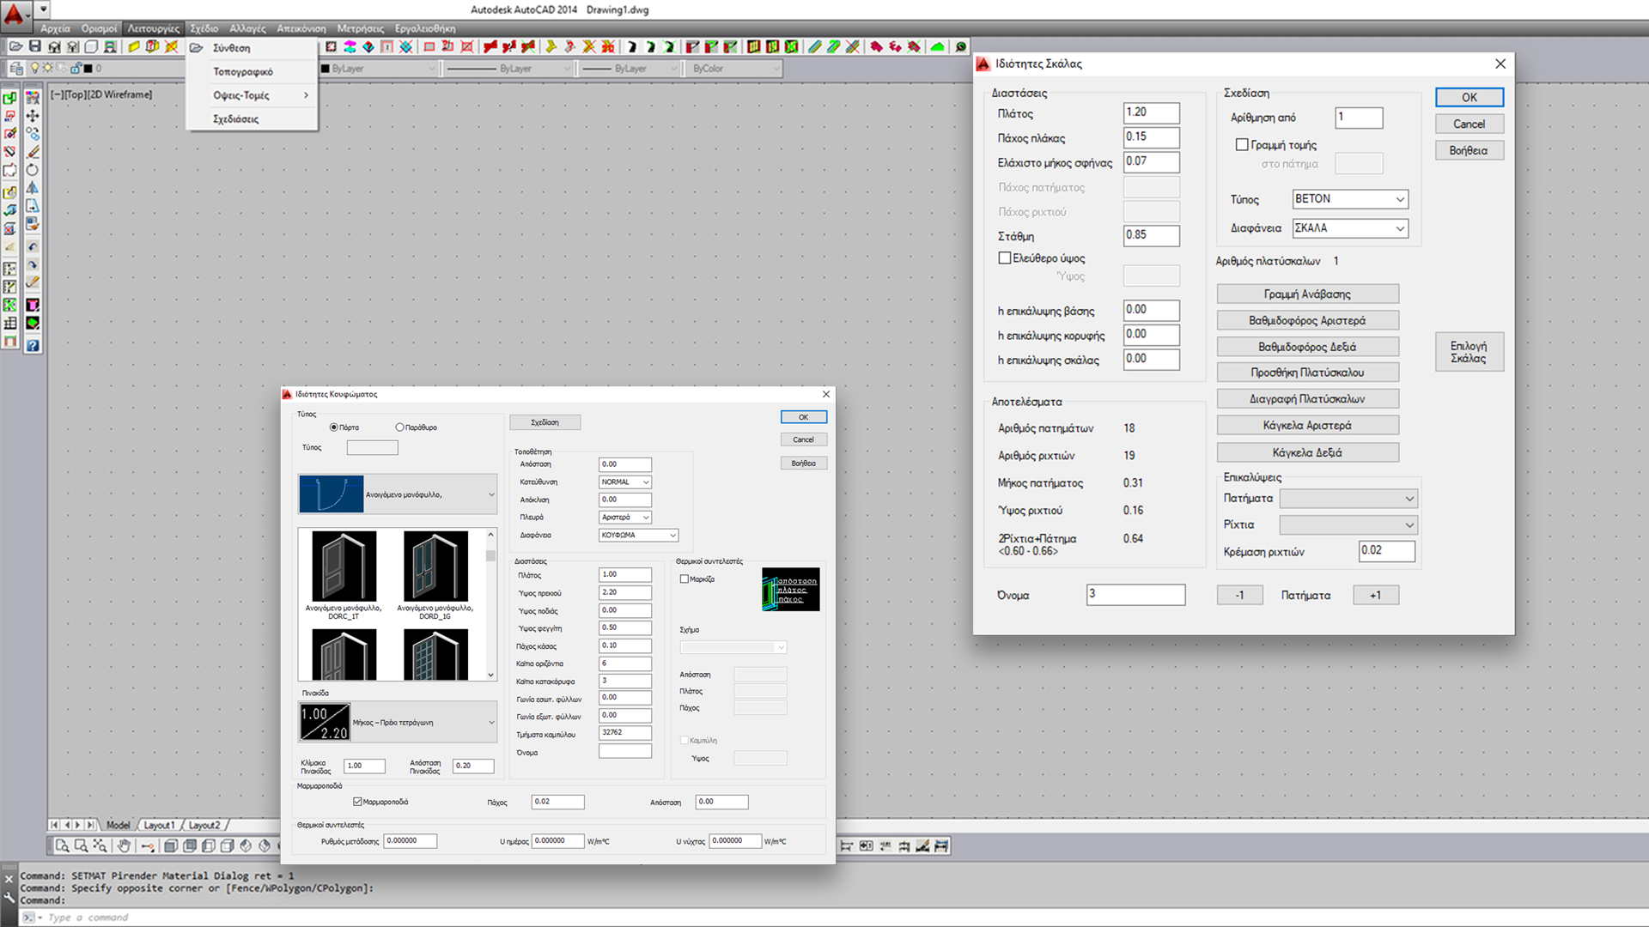Screen dimensions: 1649x927
Task: Open the Τύπος BETON dropdown
Action: [x=1350, y=199]
